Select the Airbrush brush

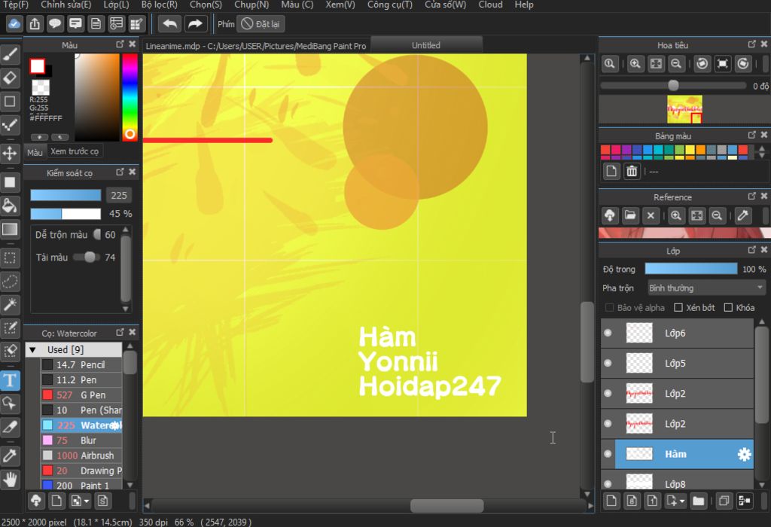point(81,455)
